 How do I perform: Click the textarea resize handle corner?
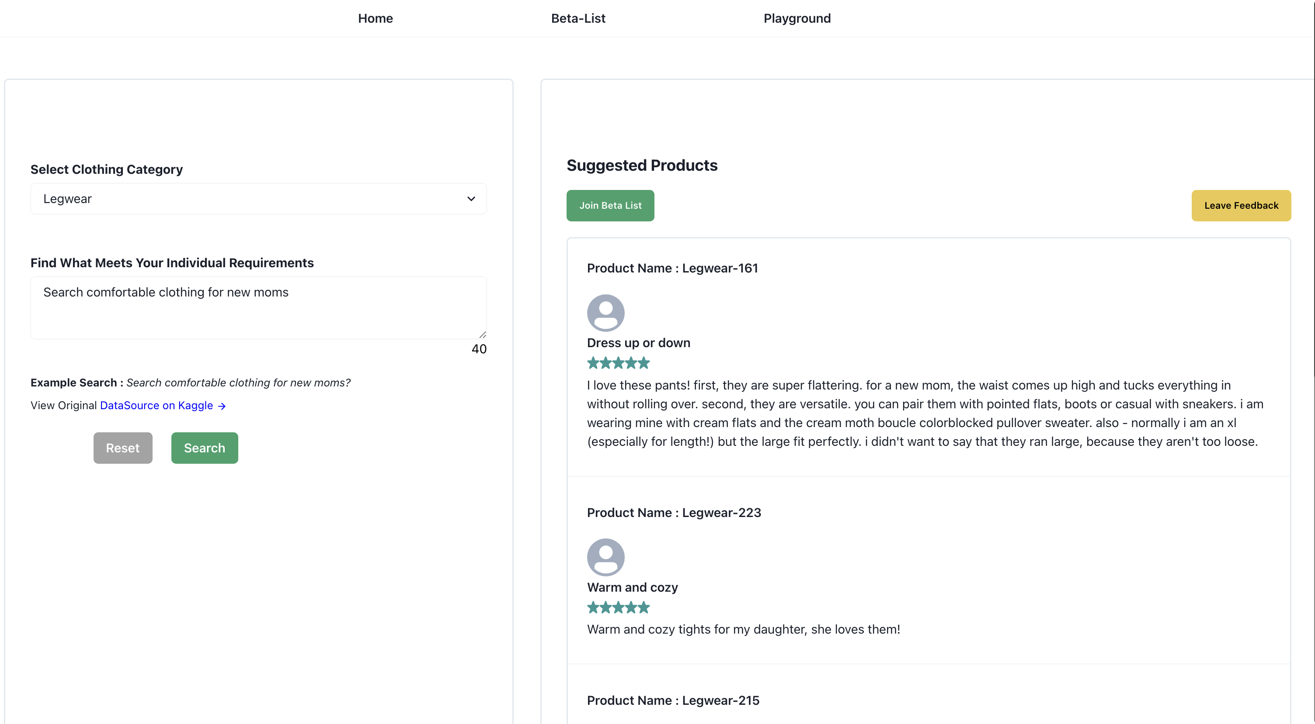click(482, 335)
